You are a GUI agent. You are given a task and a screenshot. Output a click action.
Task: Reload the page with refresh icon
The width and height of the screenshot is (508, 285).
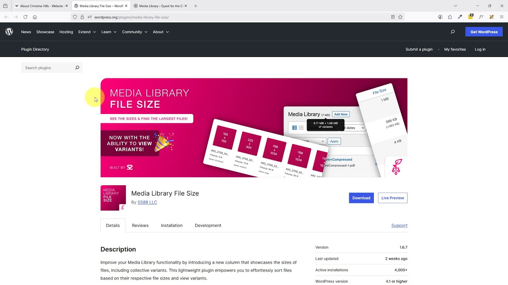tap(25, 17)
